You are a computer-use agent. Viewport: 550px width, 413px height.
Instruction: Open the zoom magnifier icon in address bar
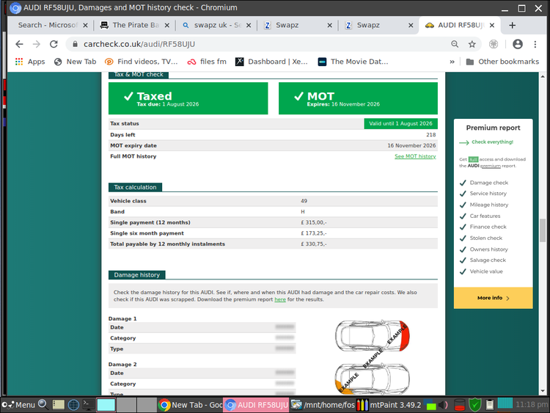coord(455,44)
